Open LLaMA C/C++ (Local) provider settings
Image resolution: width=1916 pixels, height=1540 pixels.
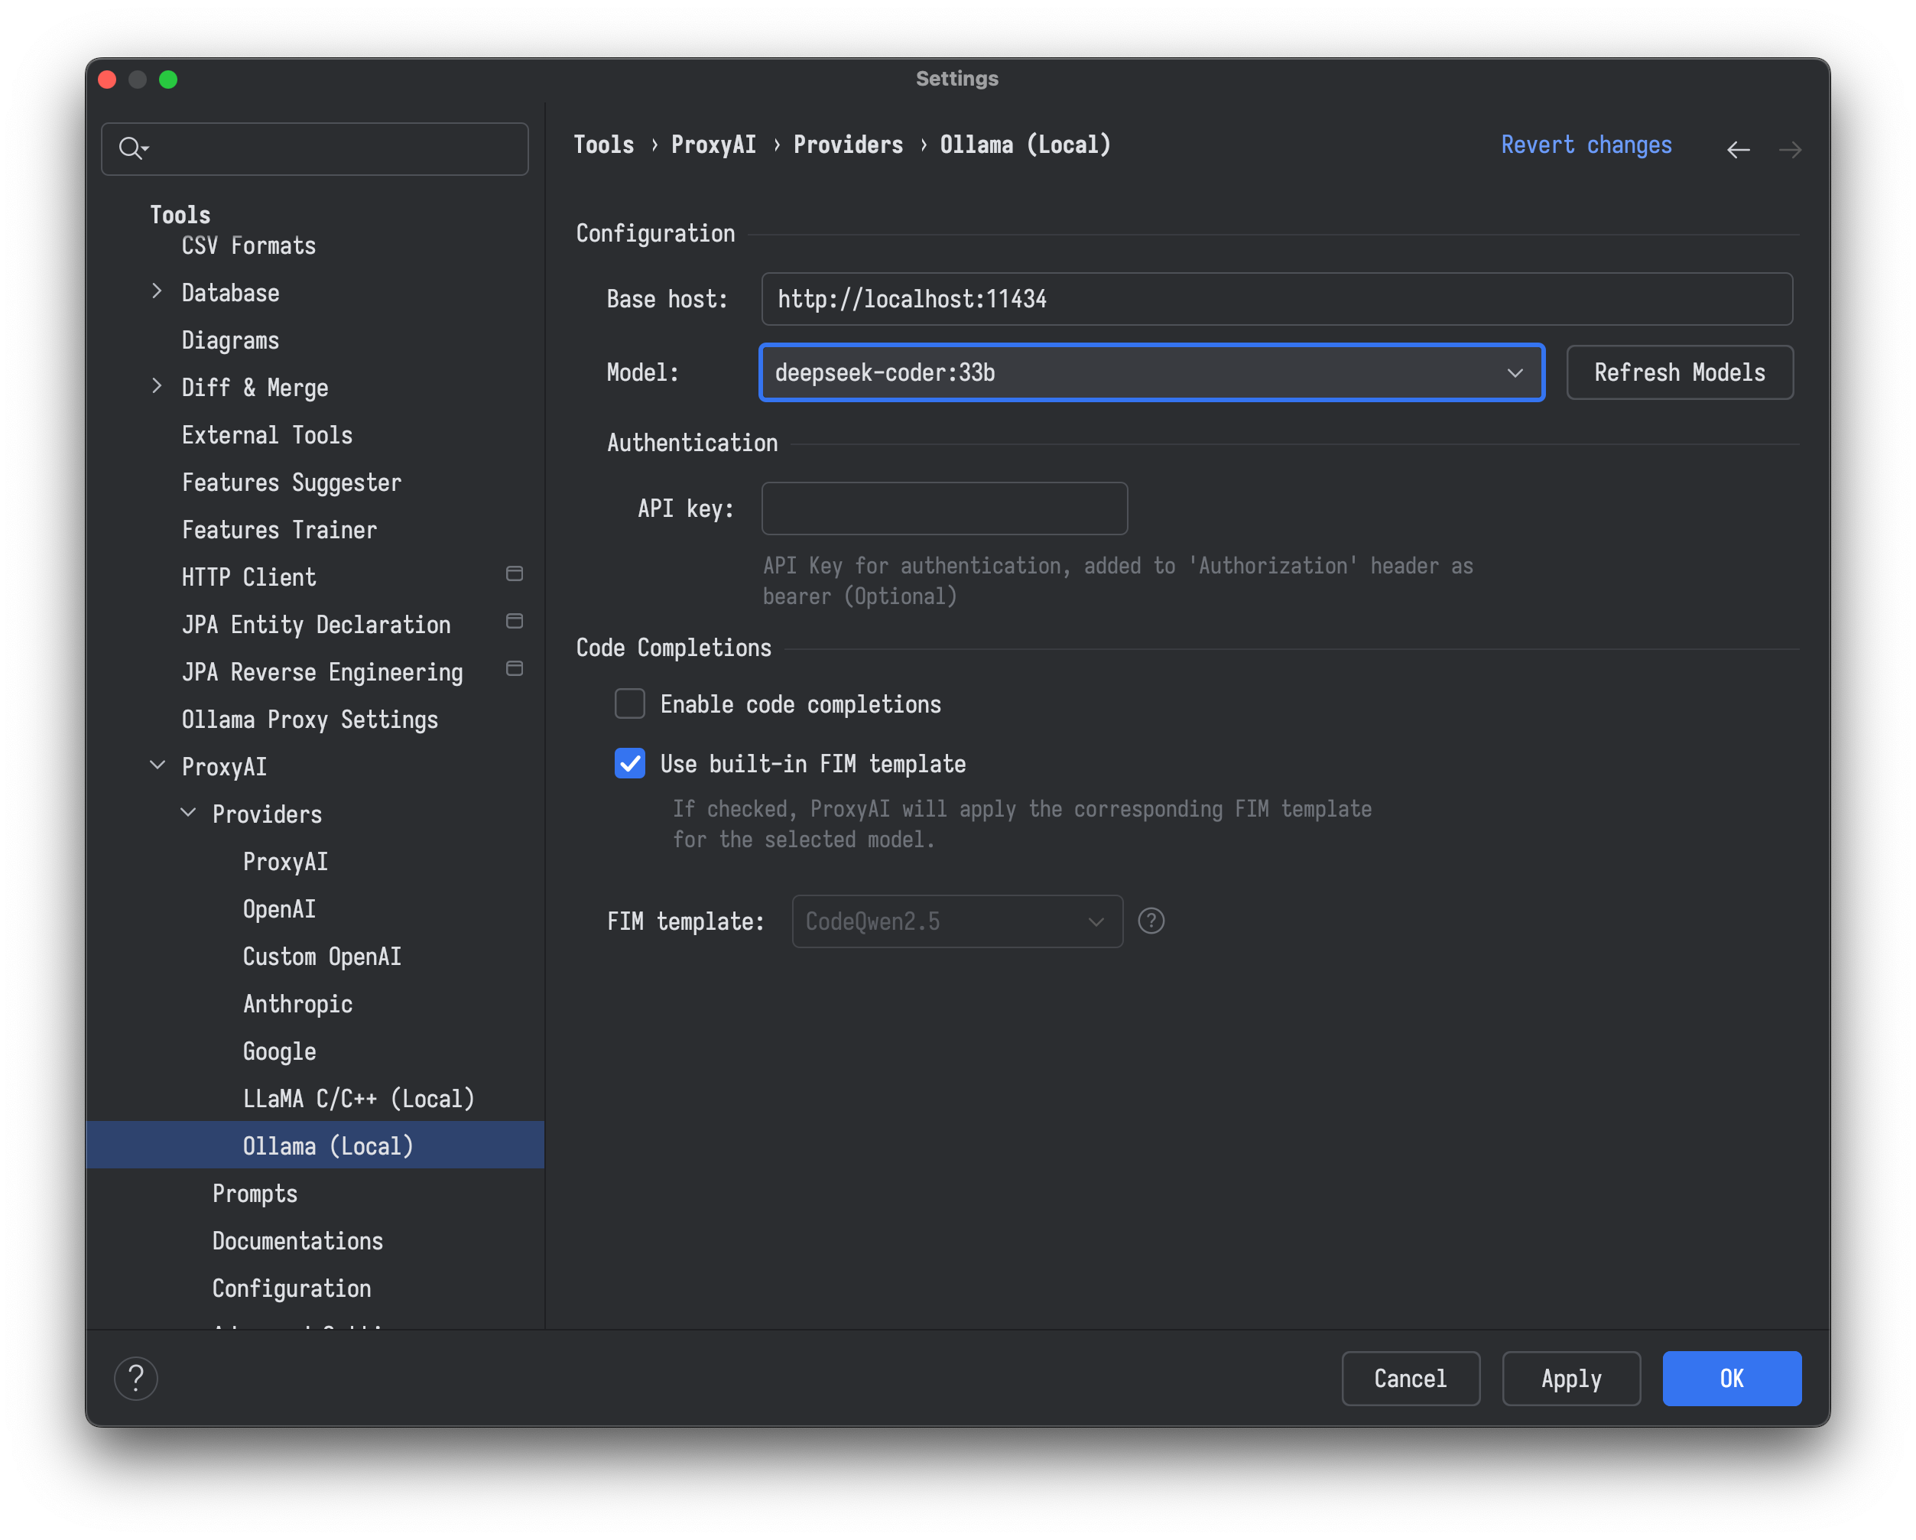[358, 1098]
